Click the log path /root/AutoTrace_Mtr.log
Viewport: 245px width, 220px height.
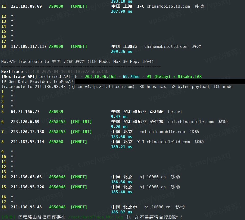95,217
